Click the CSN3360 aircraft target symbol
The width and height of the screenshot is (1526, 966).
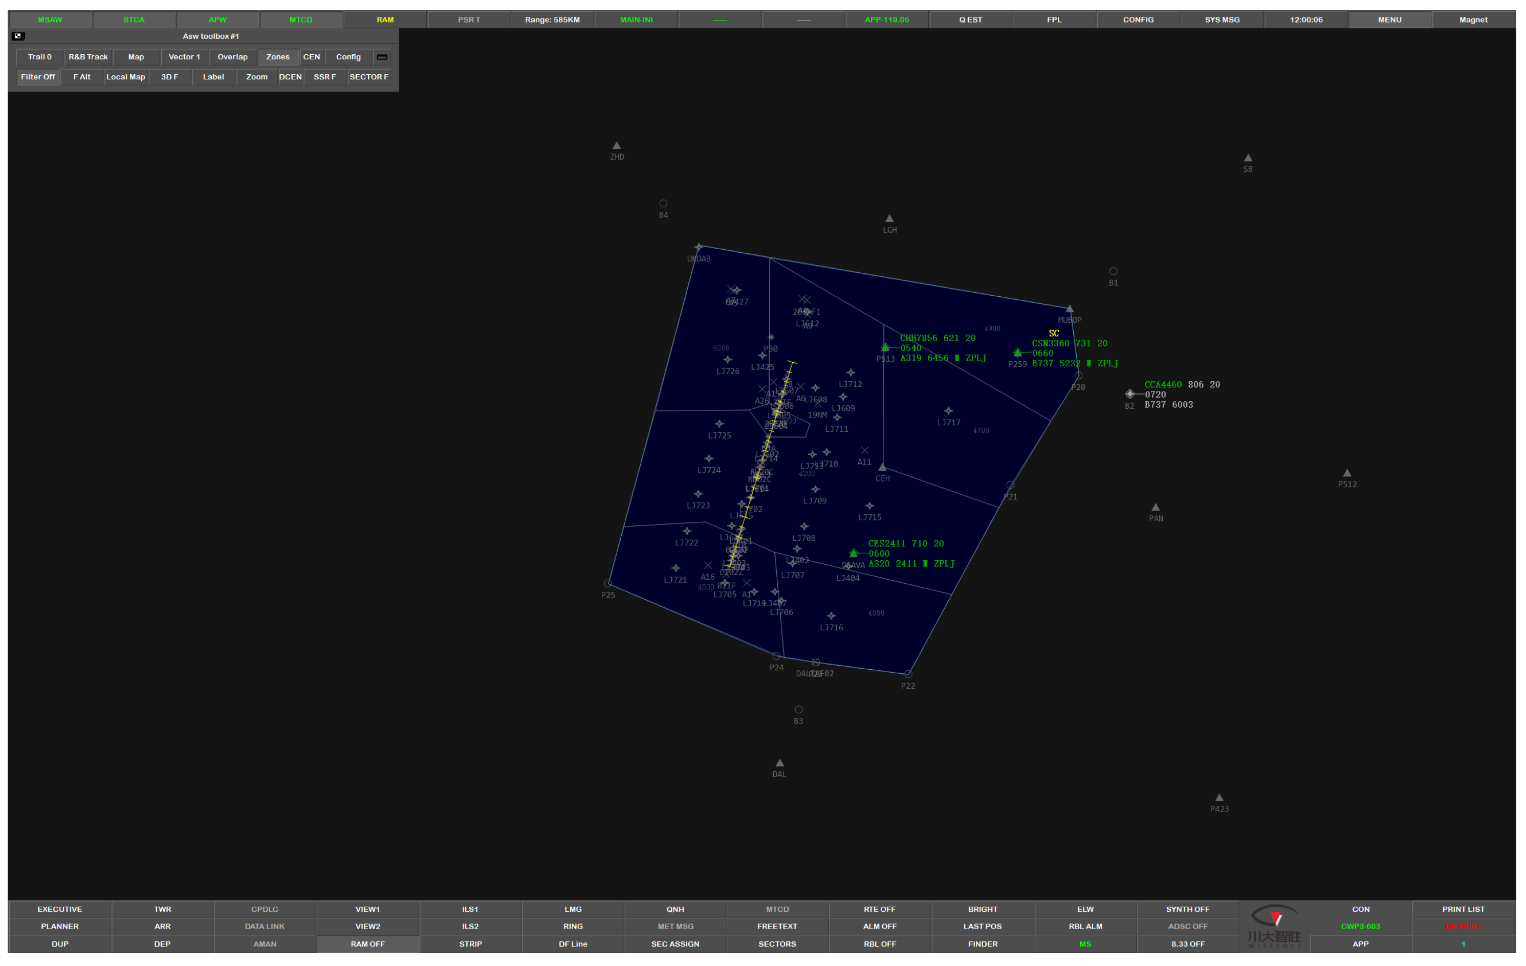(x=1017, y=352)
